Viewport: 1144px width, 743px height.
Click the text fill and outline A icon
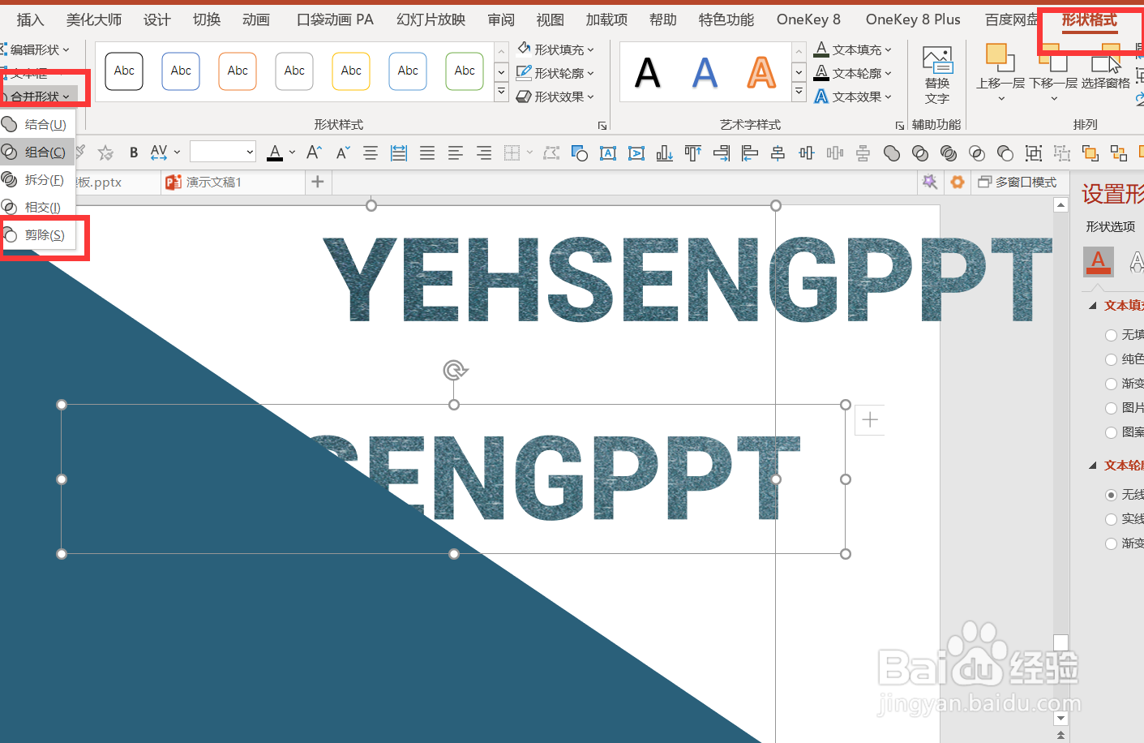coord(1099,262)
